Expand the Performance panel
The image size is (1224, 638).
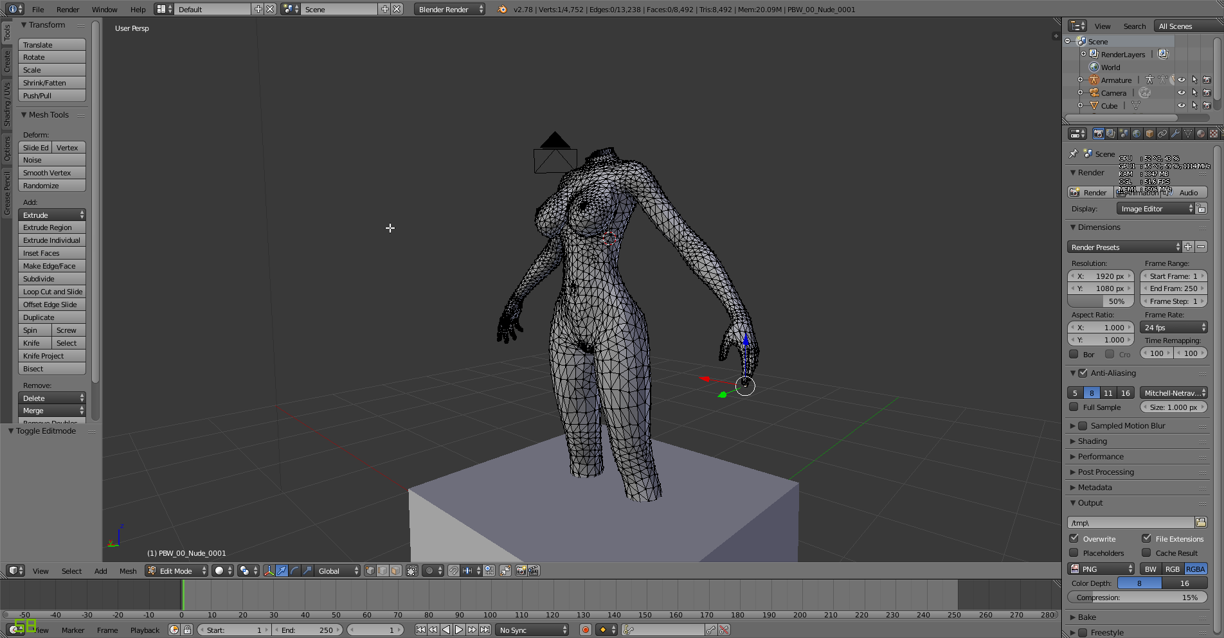coord(1101,457)
